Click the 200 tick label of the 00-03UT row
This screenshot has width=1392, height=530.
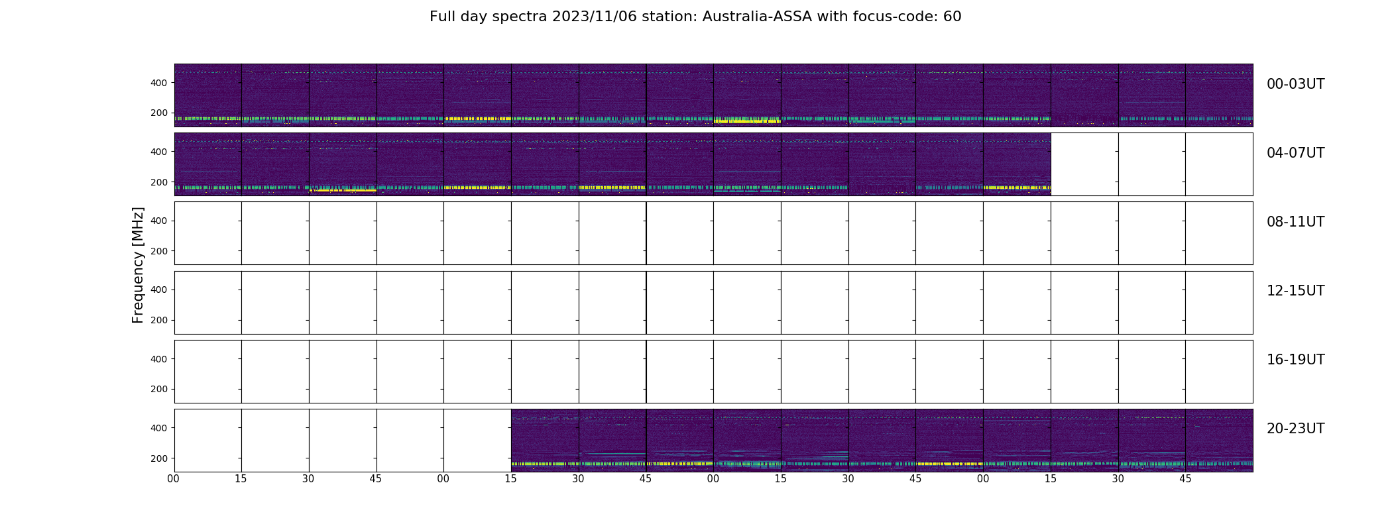[x=159, y=113]
